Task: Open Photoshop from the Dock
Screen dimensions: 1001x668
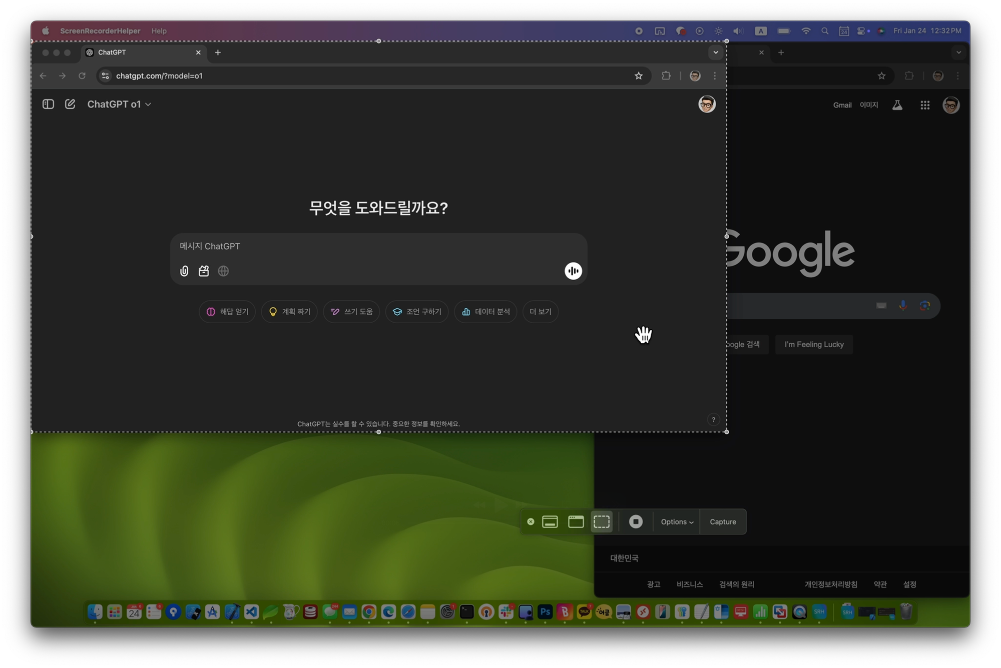Action: point(545,611)
